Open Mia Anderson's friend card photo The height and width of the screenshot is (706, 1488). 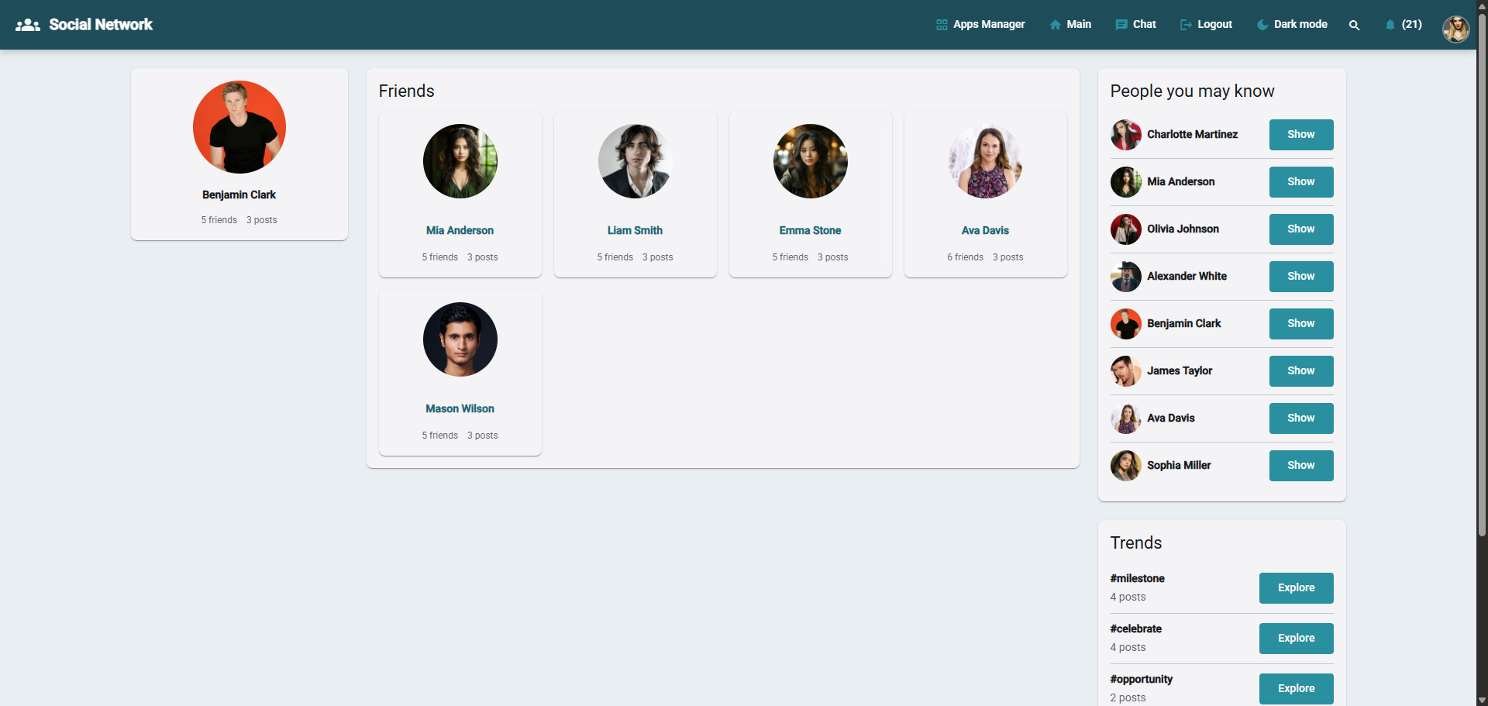(x=460, y=161)
